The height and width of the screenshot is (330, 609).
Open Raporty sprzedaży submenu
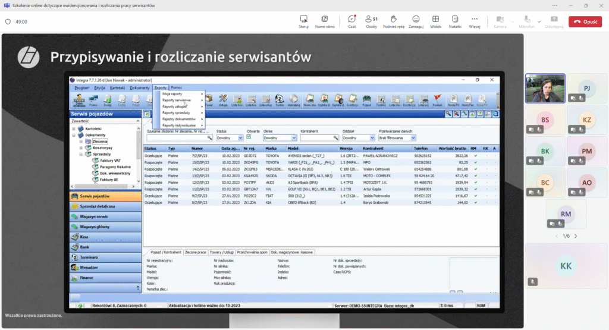180,113
